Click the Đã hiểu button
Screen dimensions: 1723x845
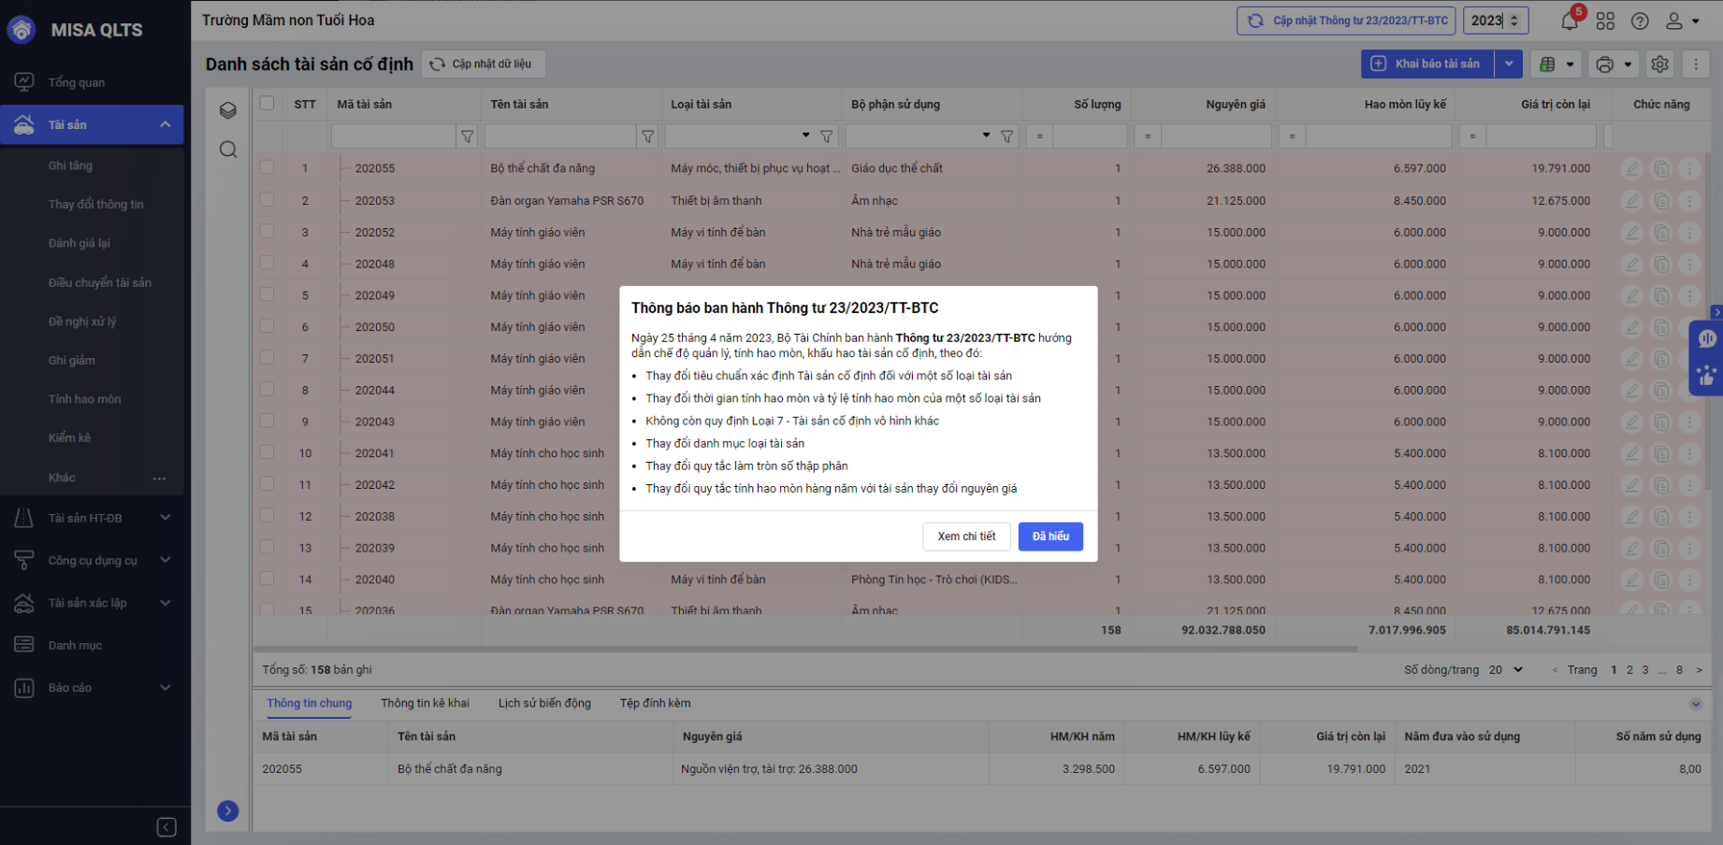(x=1050, y=537)
